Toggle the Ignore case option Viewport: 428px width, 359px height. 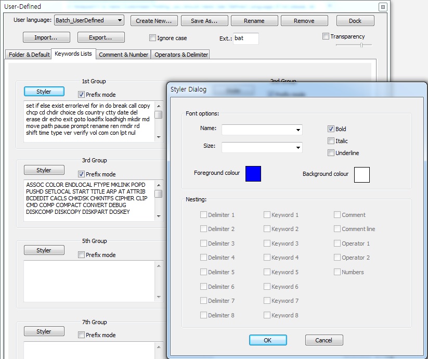[152, 38]
